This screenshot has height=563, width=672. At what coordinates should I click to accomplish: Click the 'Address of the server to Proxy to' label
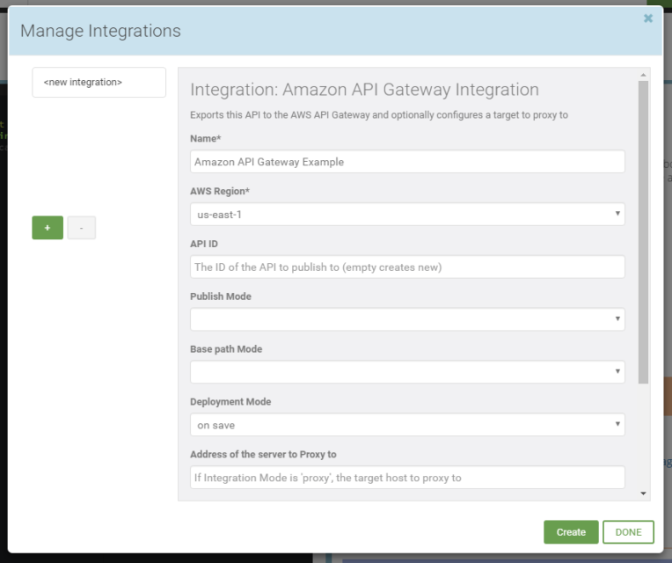click(x=263, y=455)
